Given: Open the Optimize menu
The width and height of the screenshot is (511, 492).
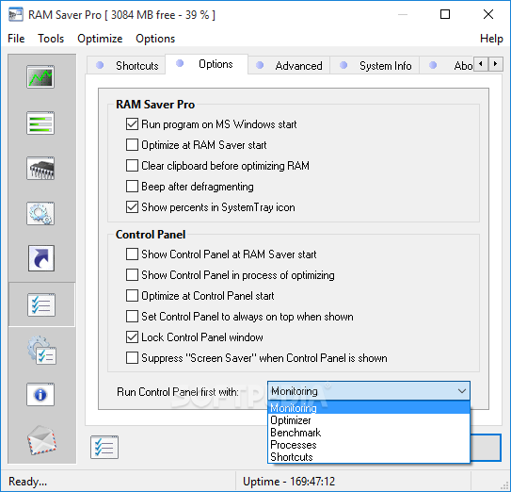Looking at the screenshot, I should pyautogui.click(x=100, y=39).
